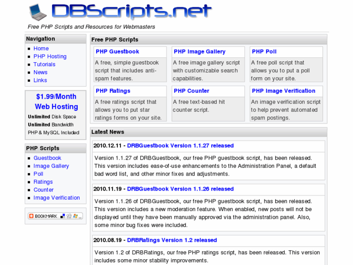Image resolution: width=353 pixels, height=265 pixels.
Task: Click the 'Navigation' sidebar heading
Action: point(40,39)
